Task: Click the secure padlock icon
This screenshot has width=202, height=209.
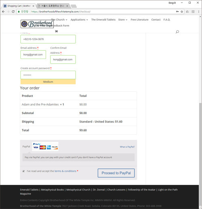Action: [x=19, y=12]
